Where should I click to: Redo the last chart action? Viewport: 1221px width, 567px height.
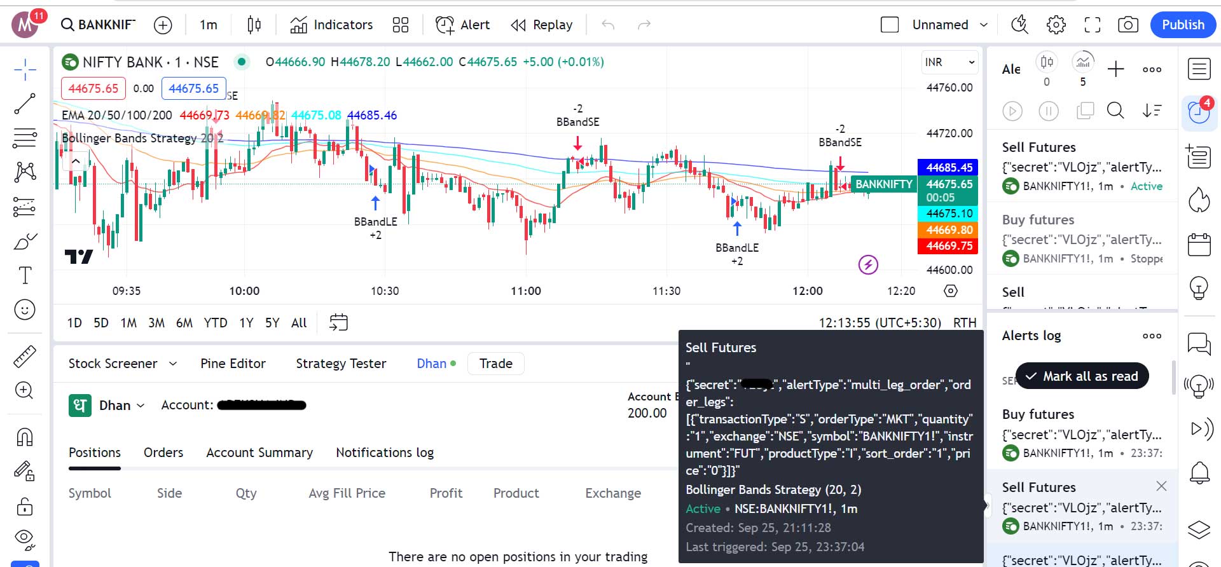tap(644, 25)
